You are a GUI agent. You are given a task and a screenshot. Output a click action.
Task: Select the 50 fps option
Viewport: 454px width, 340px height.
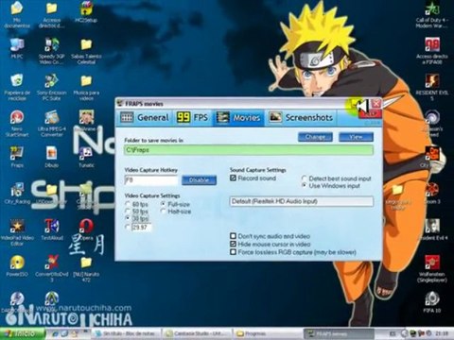pos(128,212)
